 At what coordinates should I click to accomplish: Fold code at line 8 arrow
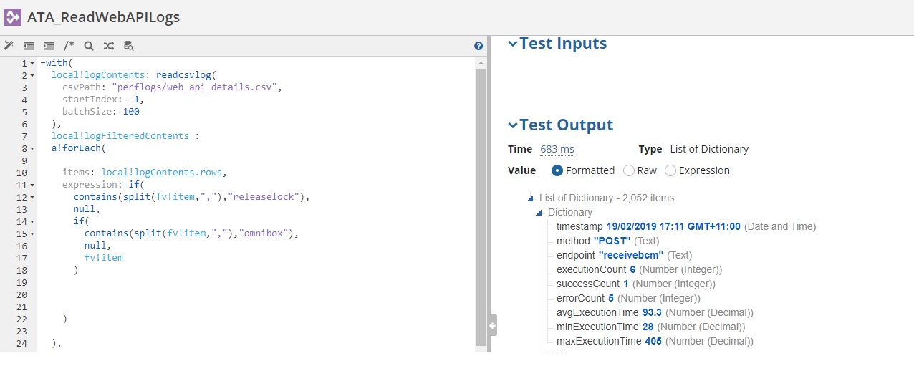[32, 149]
